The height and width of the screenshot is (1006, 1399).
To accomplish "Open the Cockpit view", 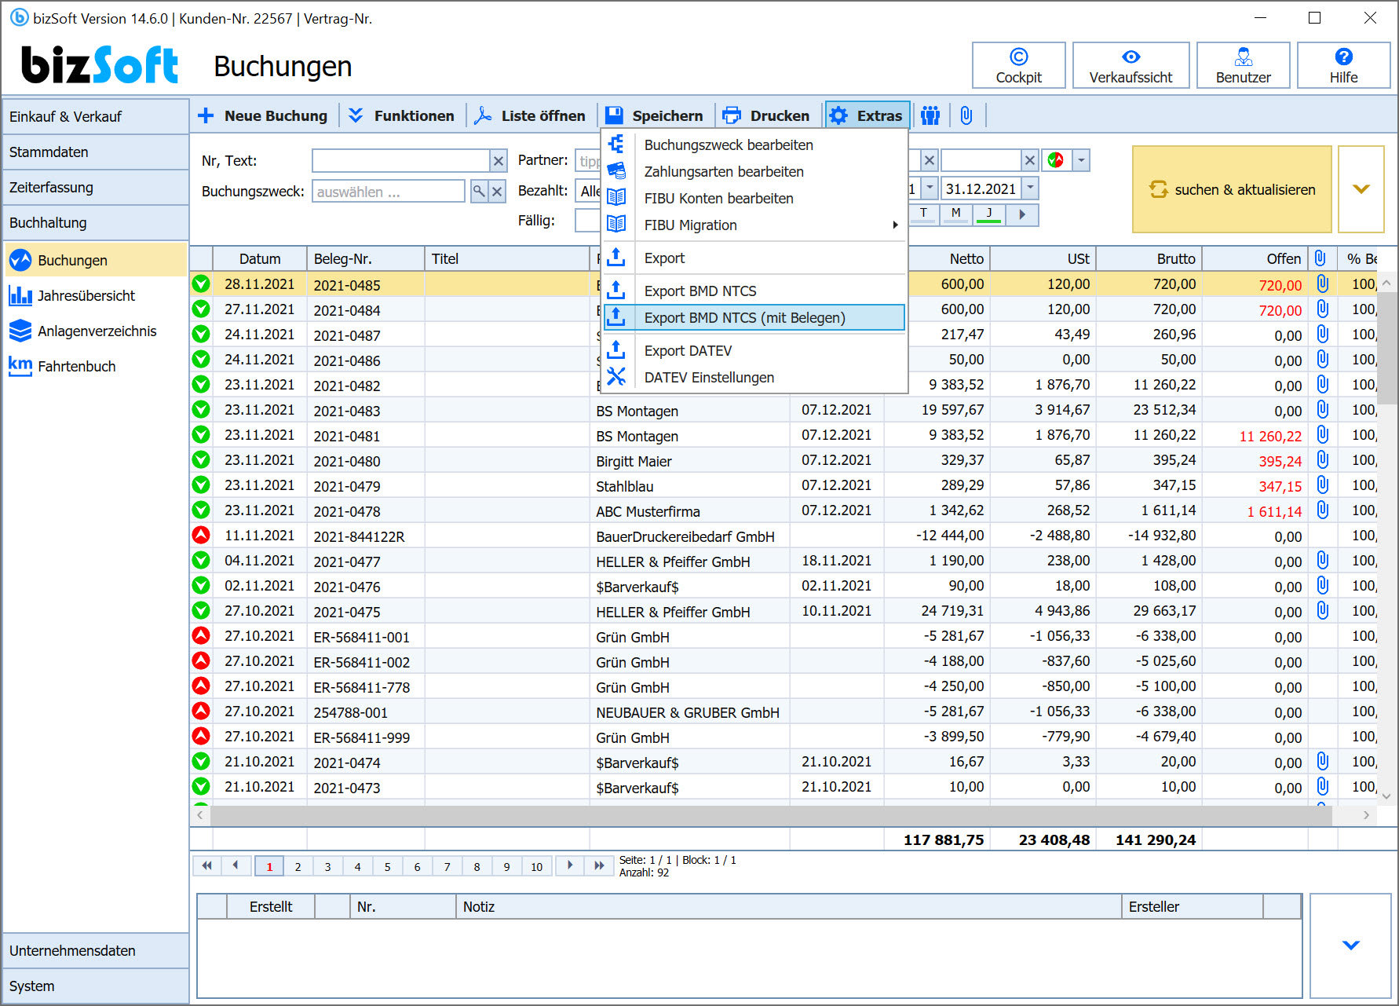I will pyautogui.click(x=1018, y=65).
